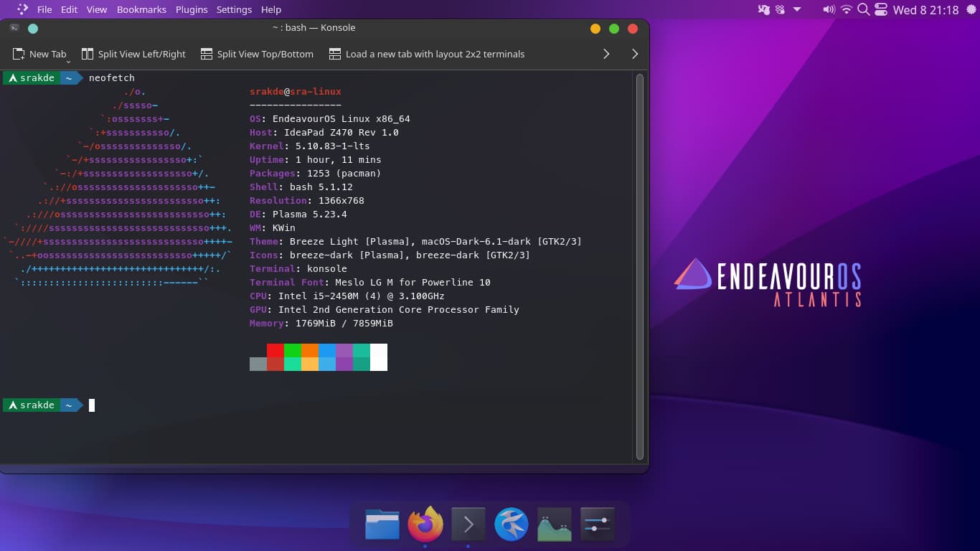The width and height of the screenshot is (980, 551).
Task: Expand hidden system tray icons arrow
Action: [x=797, y=9]
